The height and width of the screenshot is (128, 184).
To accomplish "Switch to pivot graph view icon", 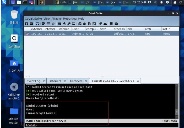I will [44, 24].
